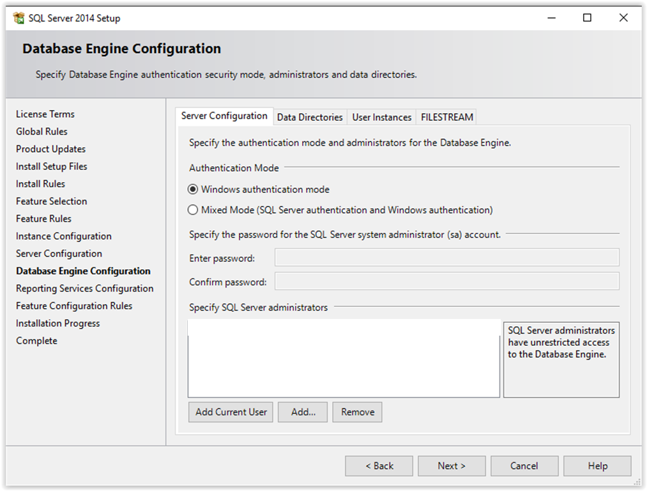Click inside the SQL Server administrators list box

(x=344, y=359)
